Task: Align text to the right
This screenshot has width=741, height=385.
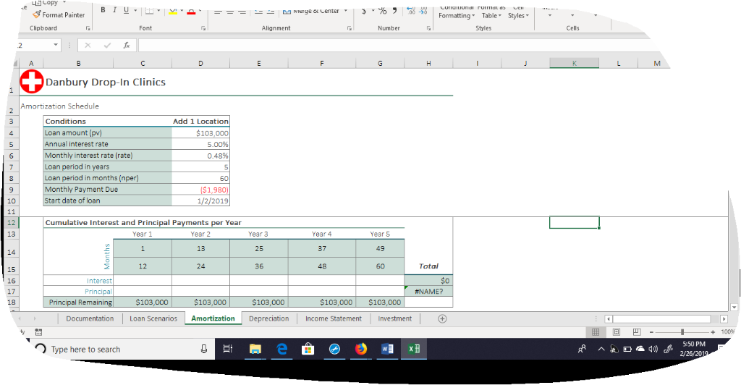Action: (x=242, y=11)
